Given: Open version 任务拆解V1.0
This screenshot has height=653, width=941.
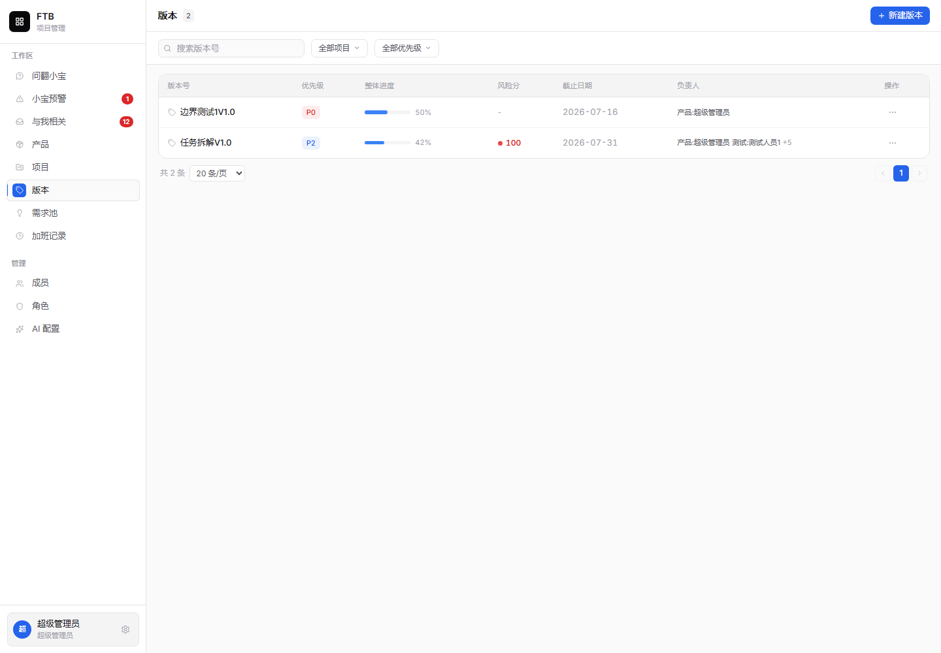Looking at the screenshot, I should click(x=206, y=143).
